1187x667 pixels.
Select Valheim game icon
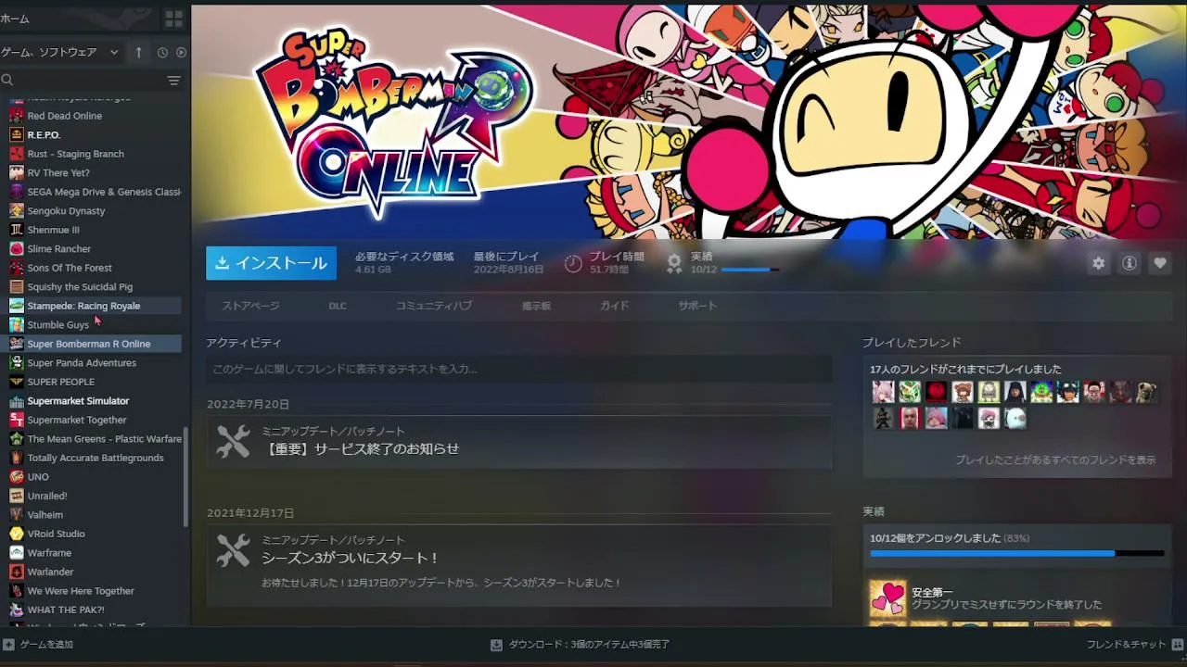point(16,515)
